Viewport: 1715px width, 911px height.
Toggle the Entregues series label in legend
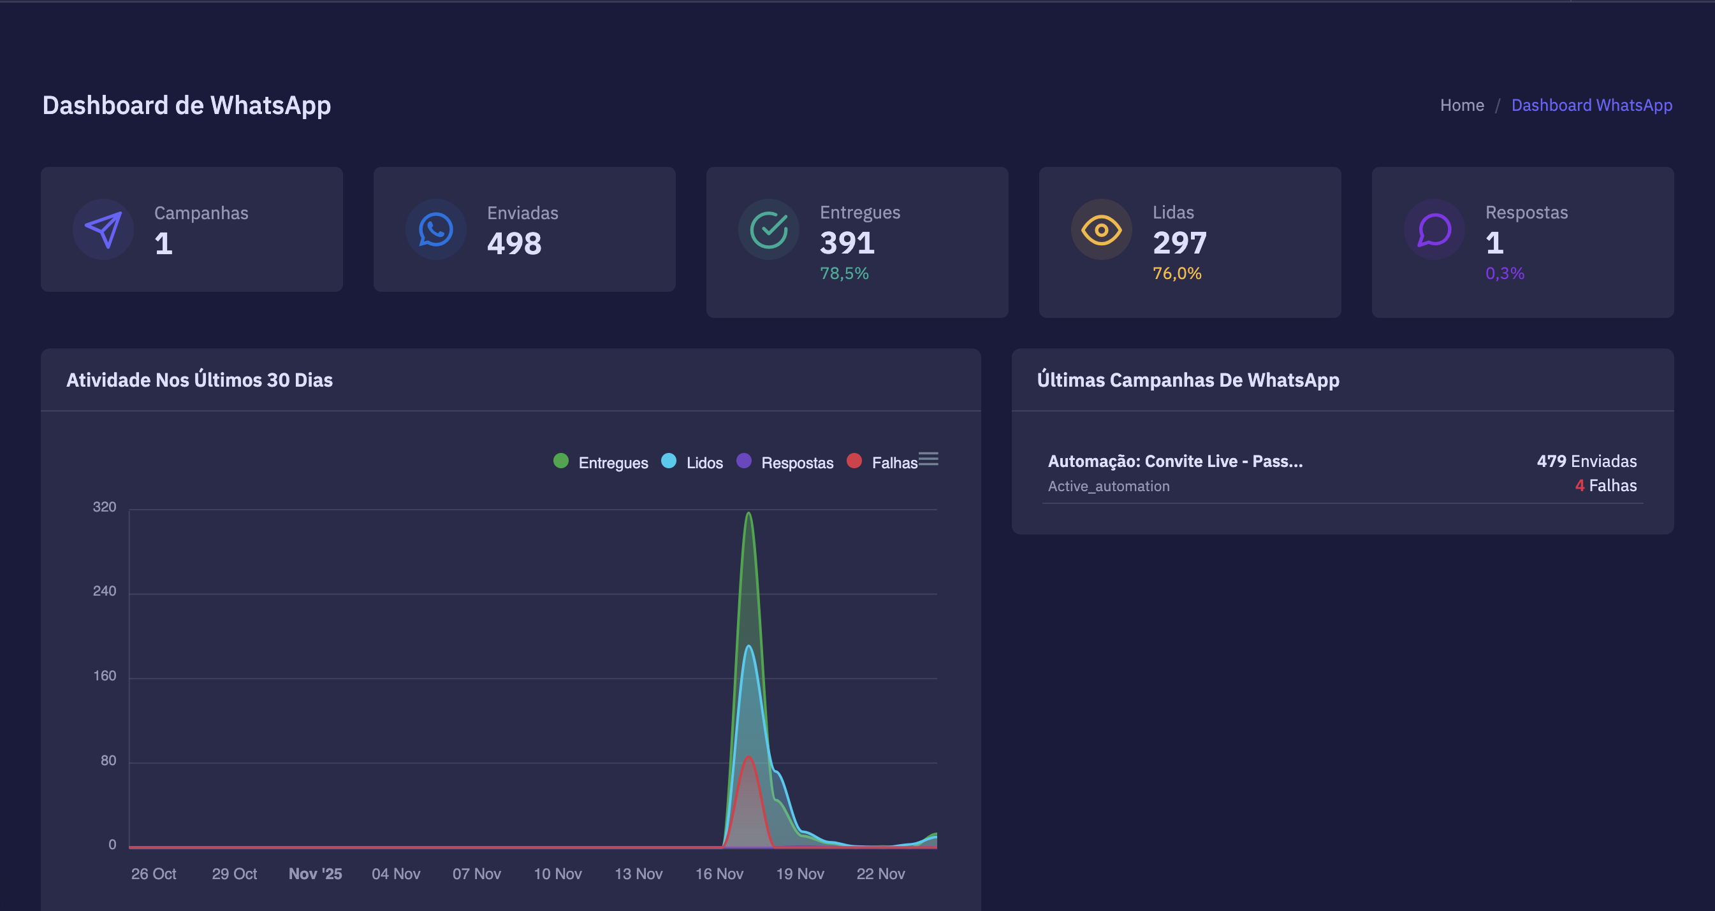coord(613,463)
